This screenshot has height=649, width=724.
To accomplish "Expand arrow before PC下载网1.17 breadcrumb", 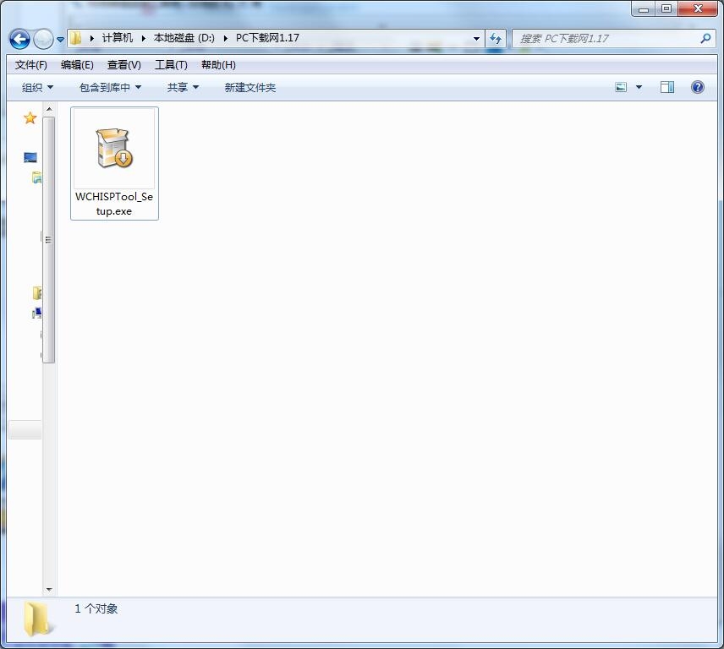I will coord(226,38).
